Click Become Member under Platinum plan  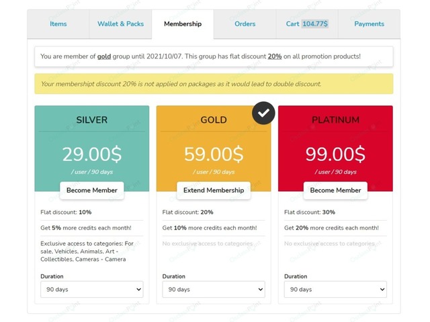click(x=335, y=191)
